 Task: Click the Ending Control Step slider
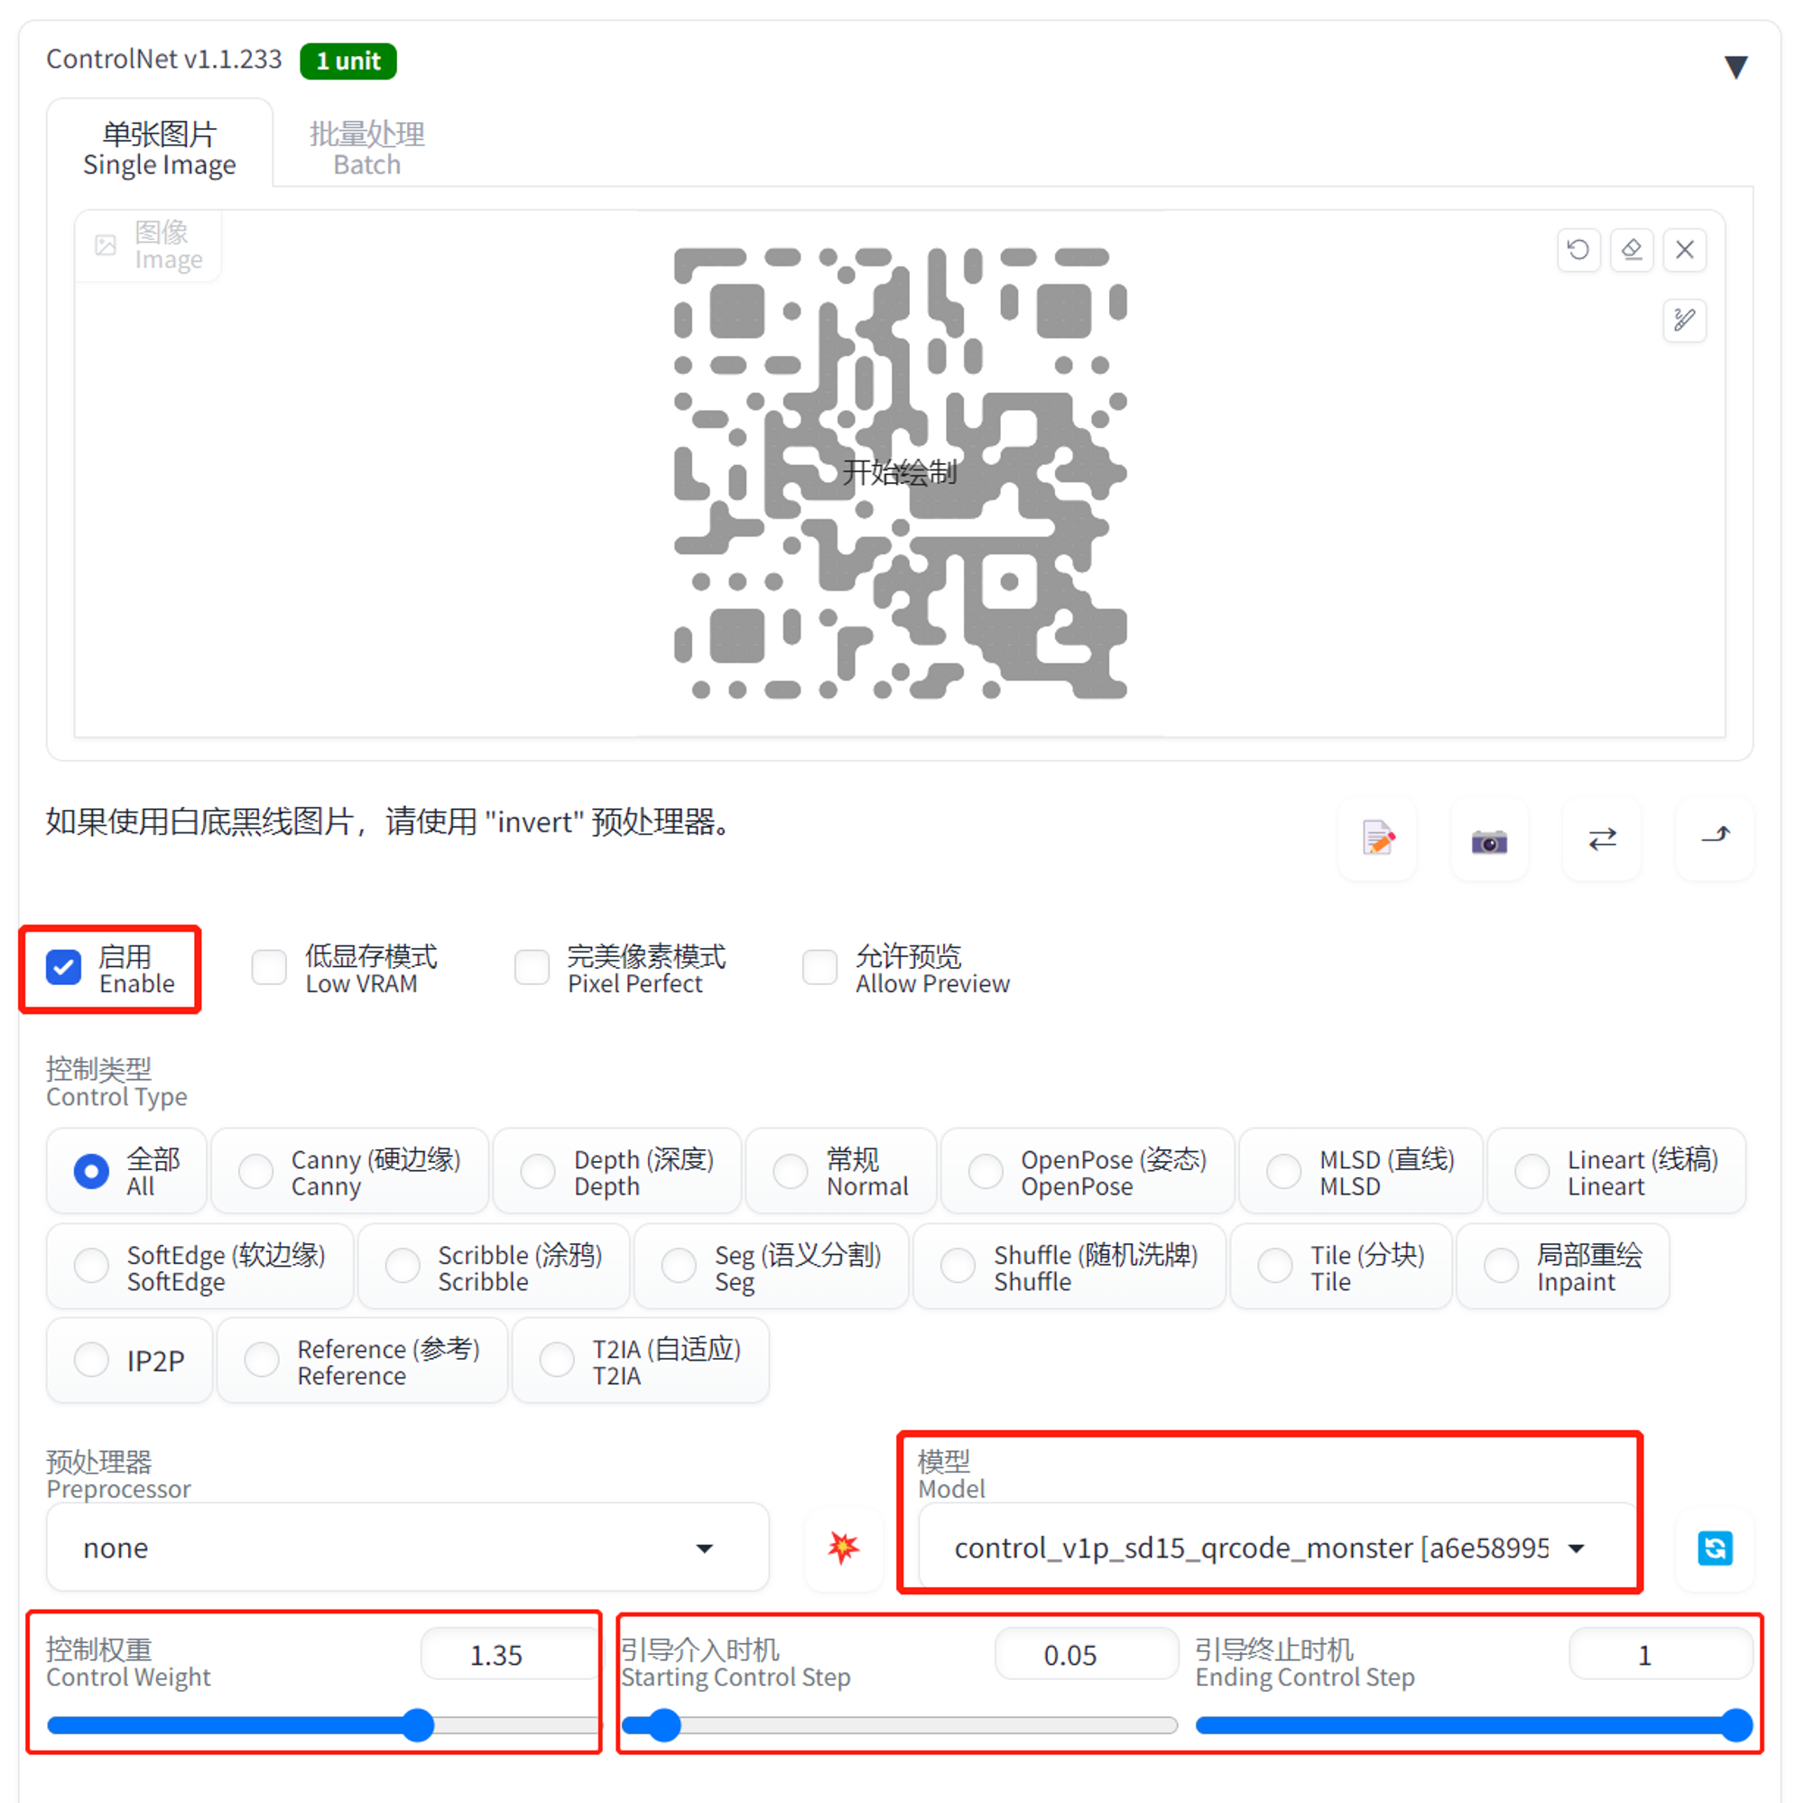pyautogui.click(x=1474, y=1725)
